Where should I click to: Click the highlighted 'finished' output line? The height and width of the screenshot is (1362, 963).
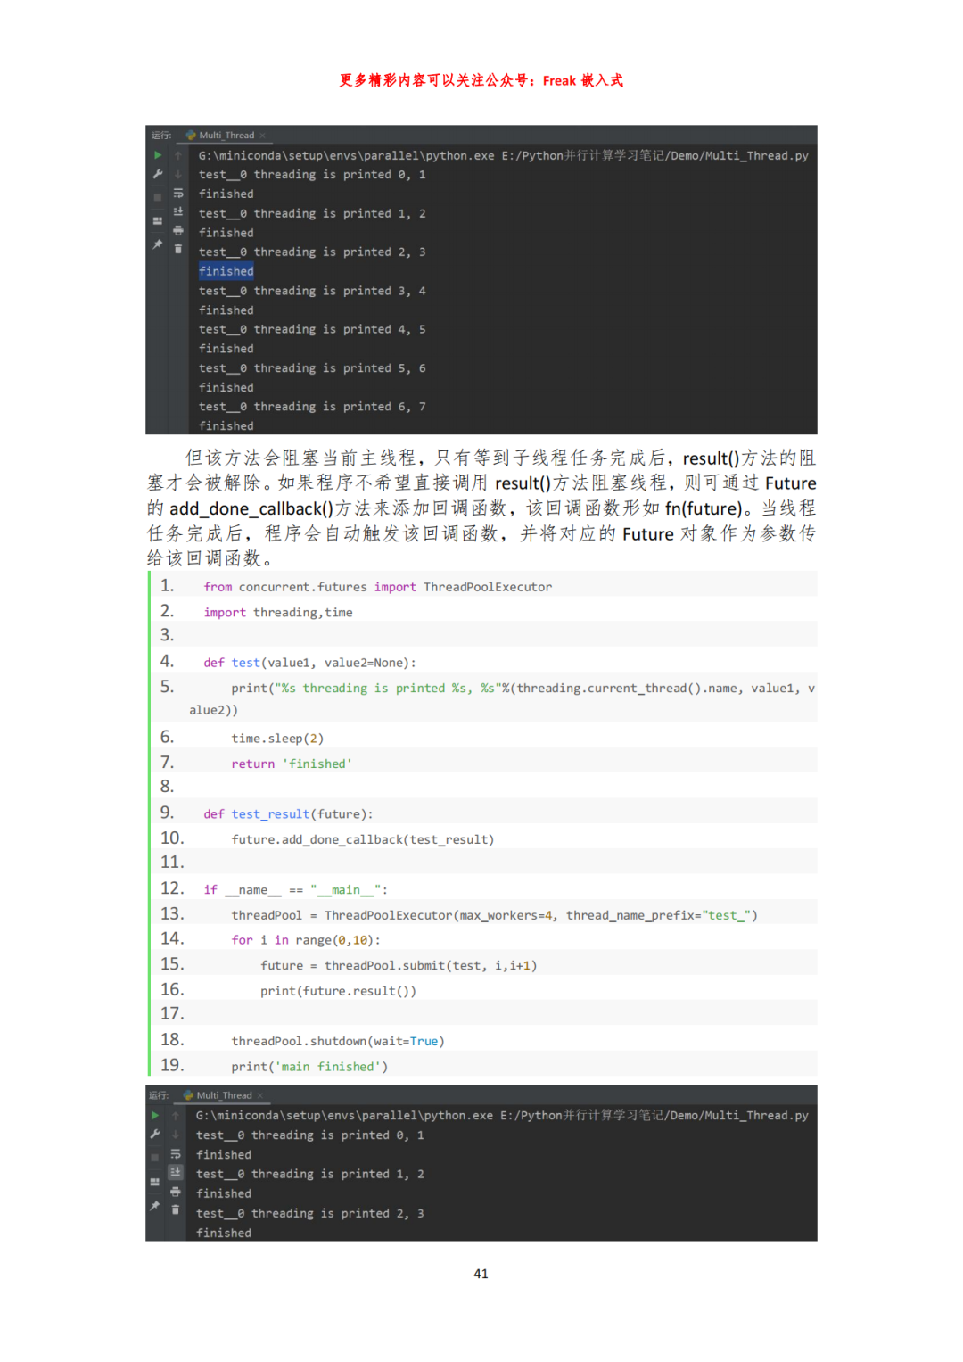pyautogui.click(x=226, y=271)
